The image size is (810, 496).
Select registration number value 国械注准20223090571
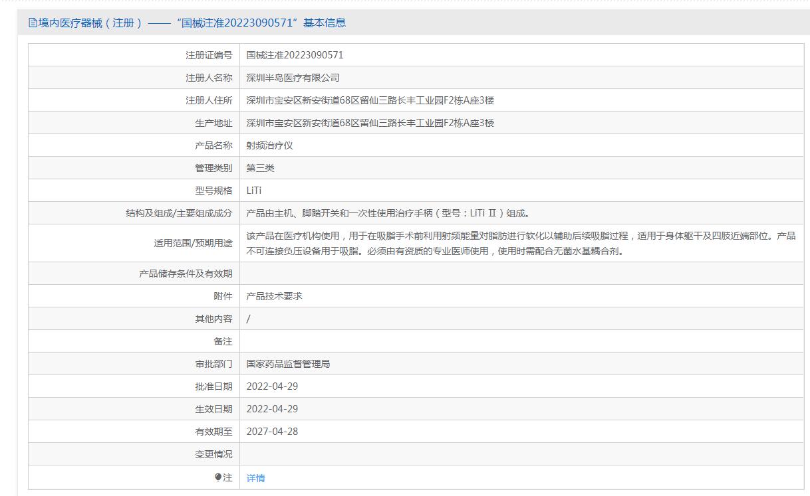point(295,55)
